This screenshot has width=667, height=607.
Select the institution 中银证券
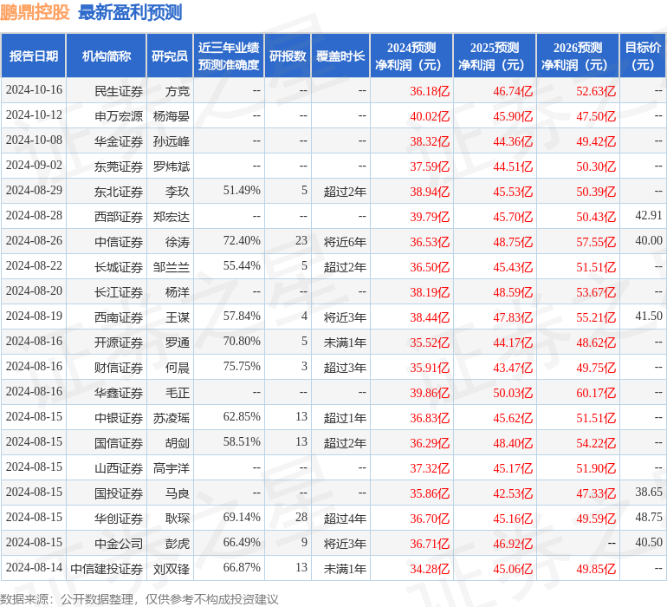click(119, 418)
